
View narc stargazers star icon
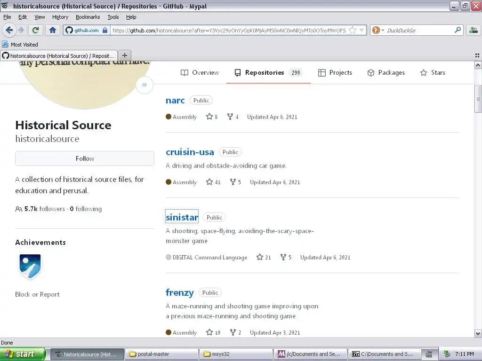[x=209, y=117]
